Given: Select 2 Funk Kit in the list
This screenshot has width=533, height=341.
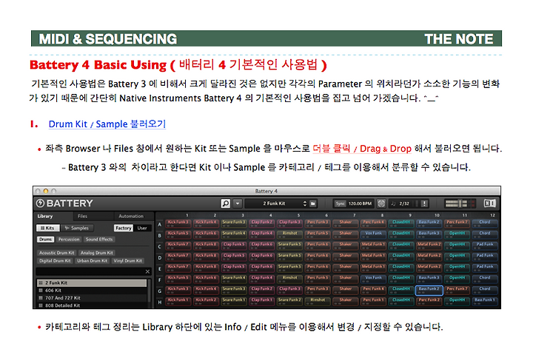Looking at the screenshot, I should (x=92, y=283).
